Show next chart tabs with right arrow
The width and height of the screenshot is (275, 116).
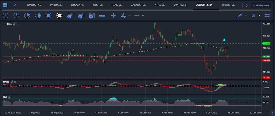point(246,6)
